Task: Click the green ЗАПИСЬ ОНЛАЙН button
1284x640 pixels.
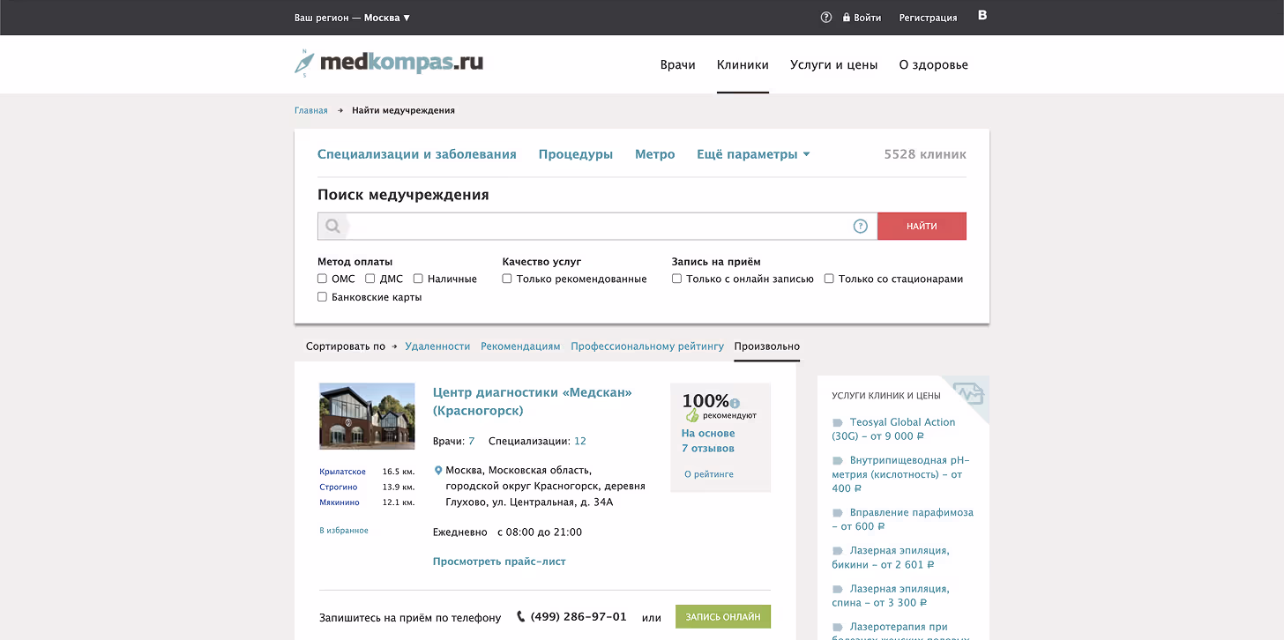Action: click(723, 617)
